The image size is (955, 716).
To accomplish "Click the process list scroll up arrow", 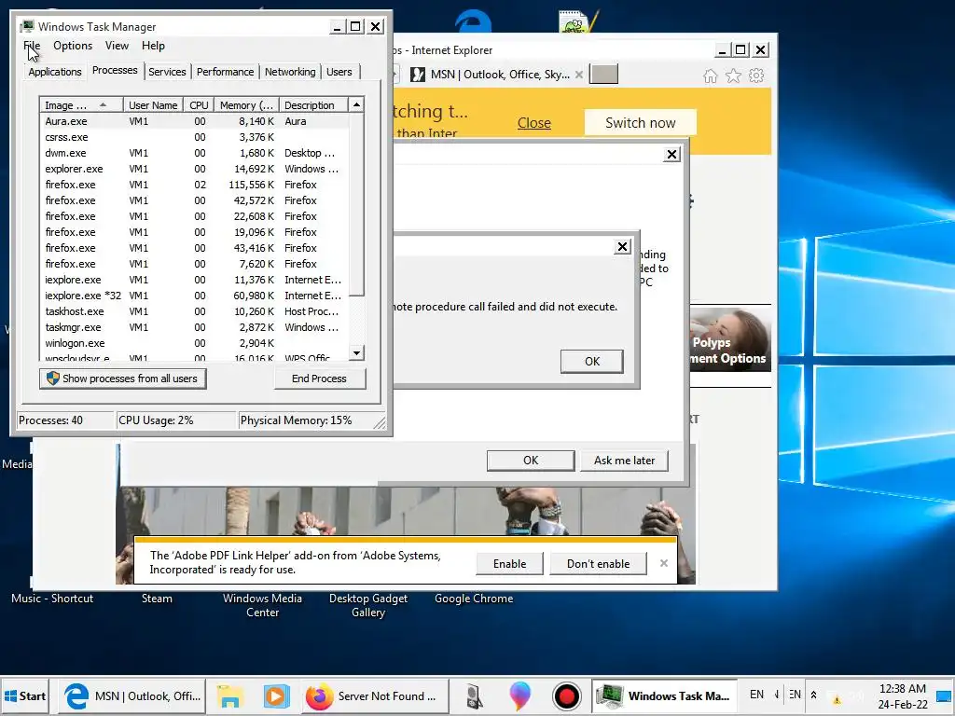I will (356, 104).
